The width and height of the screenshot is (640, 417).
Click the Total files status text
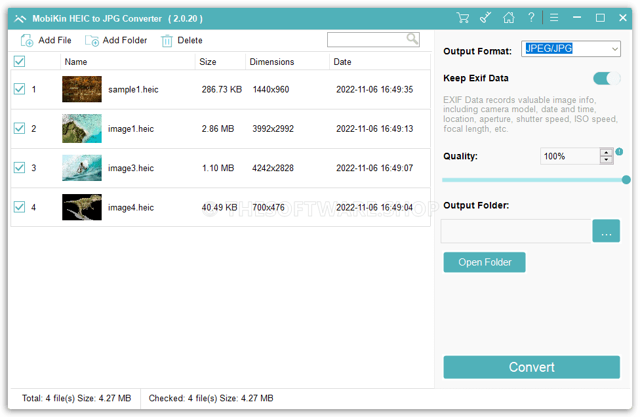coord(76,398)
